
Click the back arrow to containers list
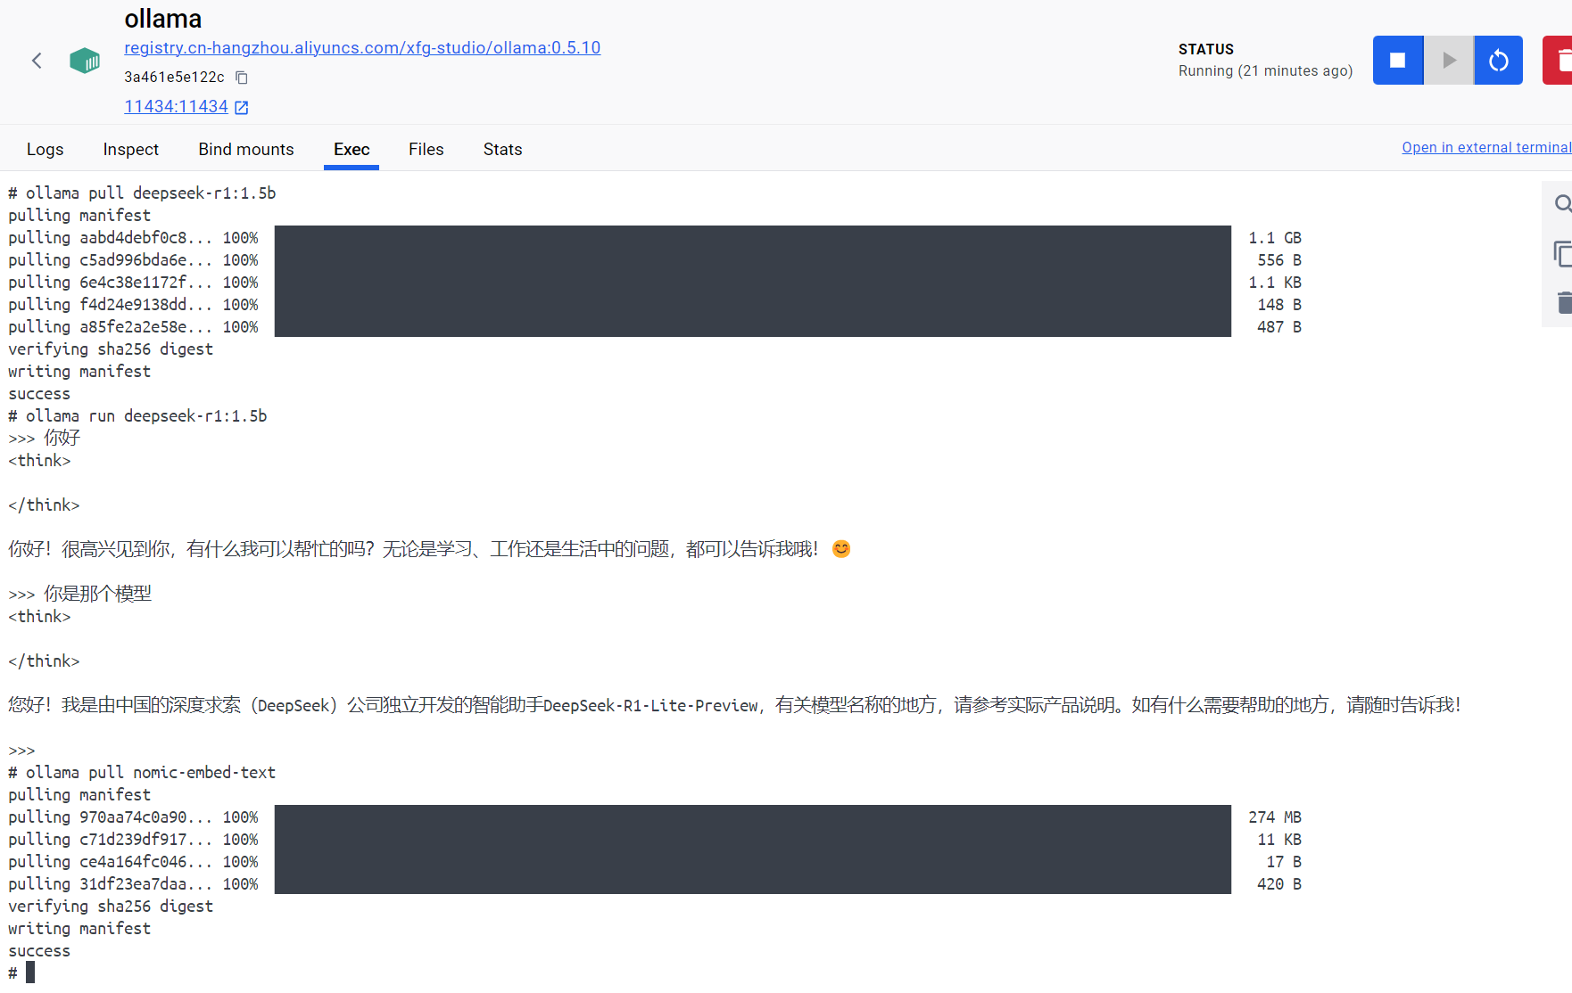point(37,61)
